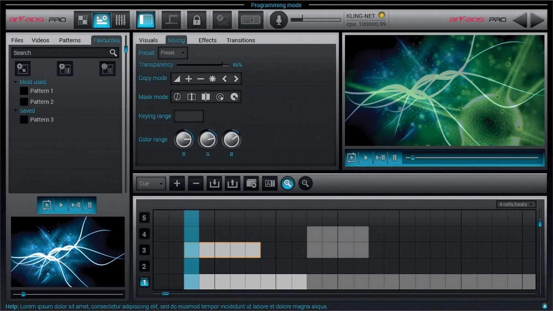Switch to the Effects tab
The width and height of the screenshot is (553, 311).
click(x=207, y=40)
